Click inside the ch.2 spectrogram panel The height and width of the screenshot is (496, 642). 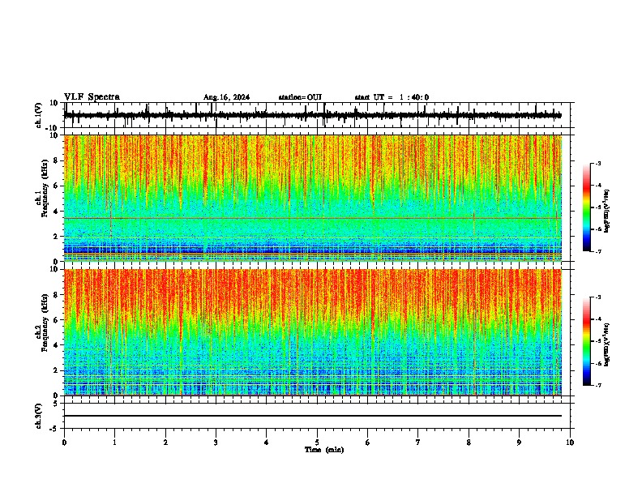313,332
